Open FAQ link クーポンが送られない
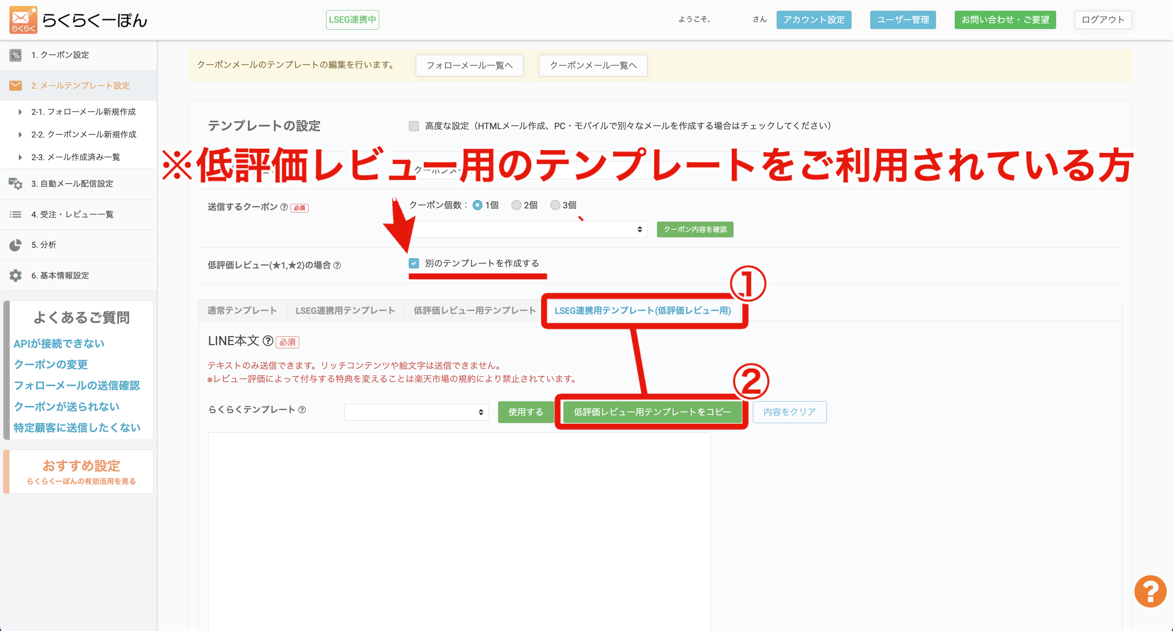The image size is (1173, 631). tap(66, 407)
